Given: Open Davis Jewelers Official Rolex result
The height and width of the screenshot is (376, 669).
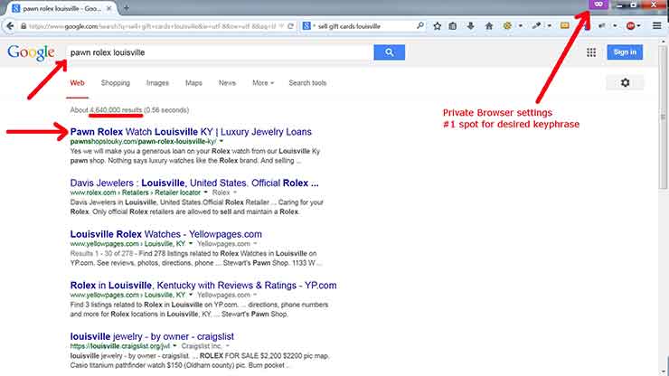Looking at the screenshot, I should (194, 183).
